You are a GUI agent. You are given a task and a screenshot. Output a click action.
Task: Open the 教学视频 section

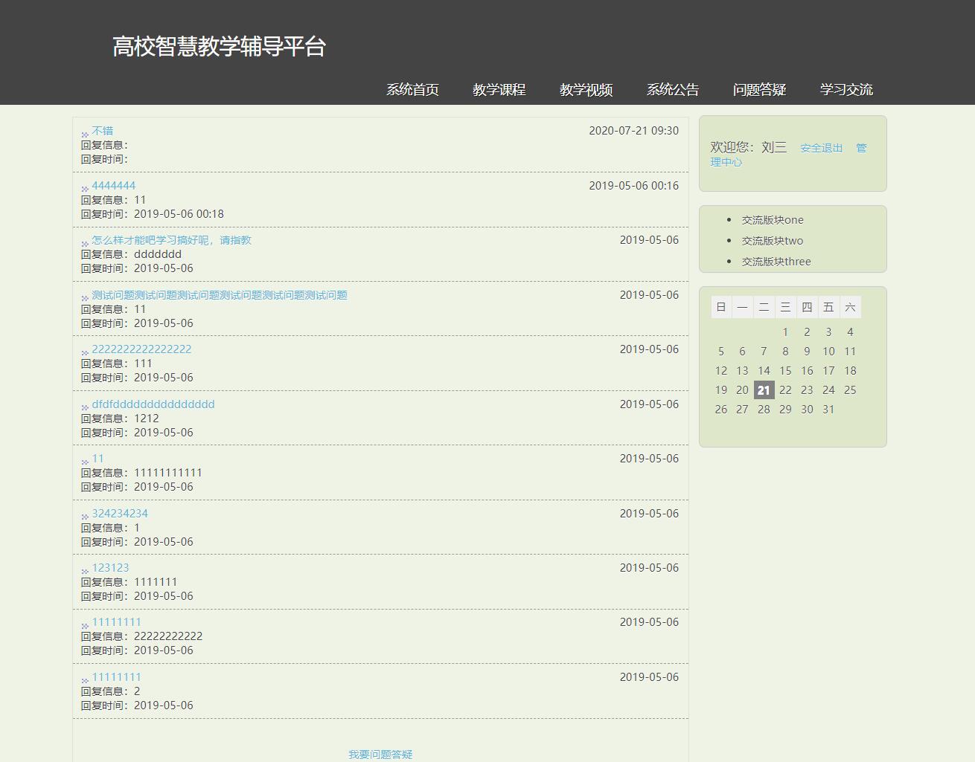coord(586,89)
